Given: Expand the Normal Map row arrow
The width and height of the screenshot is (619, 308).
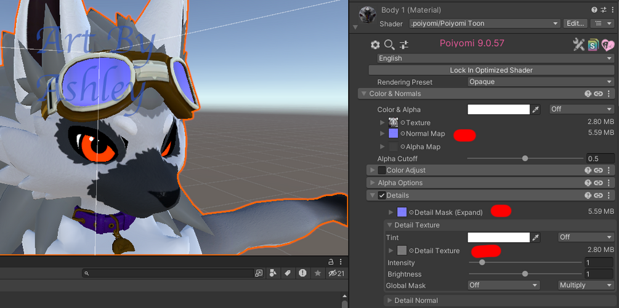Looking at the screenshot, I should click(x=382, y=133).
